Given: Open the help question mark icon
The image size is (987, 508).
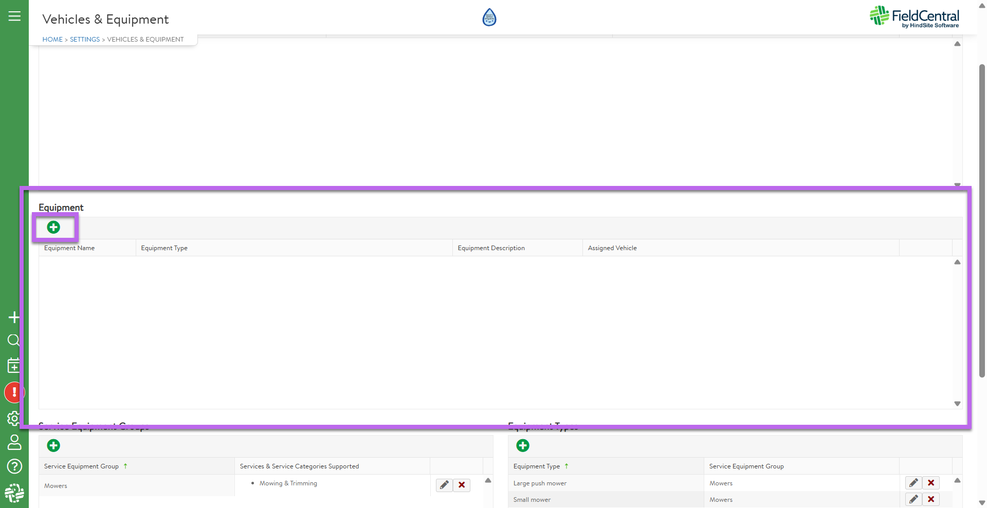Looking at the screenshot, I should (x=14, y=466).
